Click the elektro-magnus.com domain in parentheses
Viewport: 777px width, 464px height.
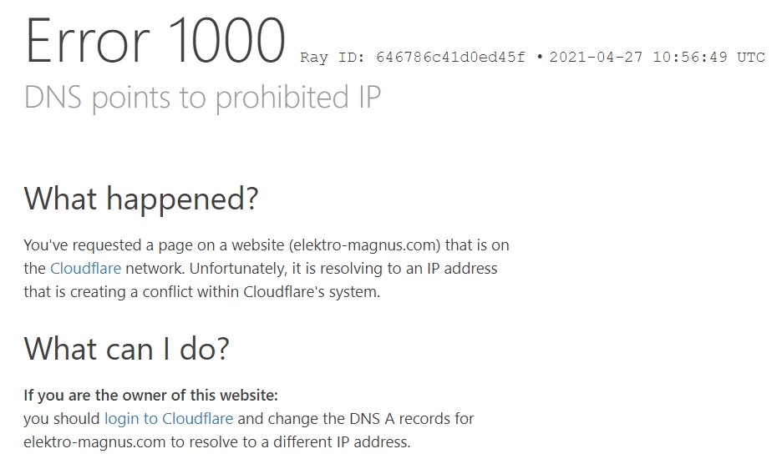coord(364,245)
